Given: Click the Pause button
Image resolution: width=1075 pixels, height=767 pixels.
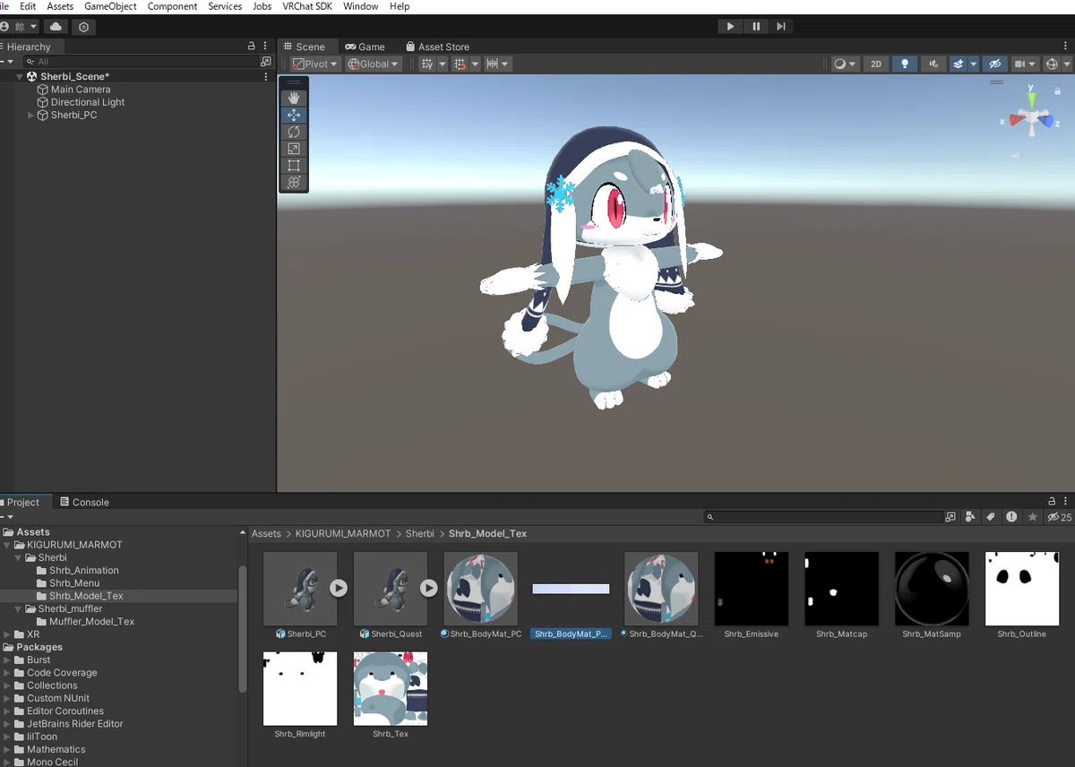Looking at the screenshot, I should (x=756, y=27).
